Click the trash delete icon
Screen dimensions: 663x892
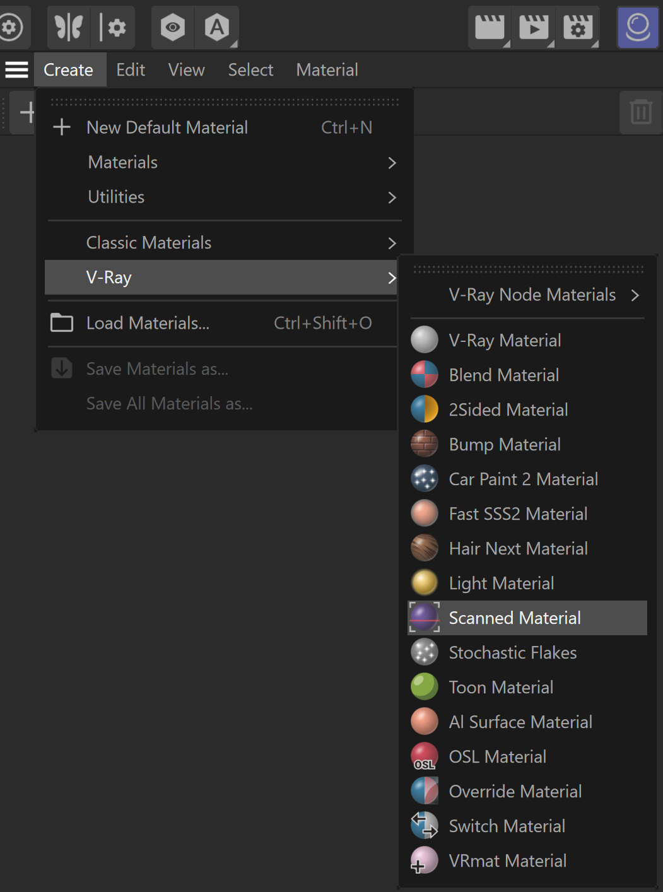[x=641, y=112]
